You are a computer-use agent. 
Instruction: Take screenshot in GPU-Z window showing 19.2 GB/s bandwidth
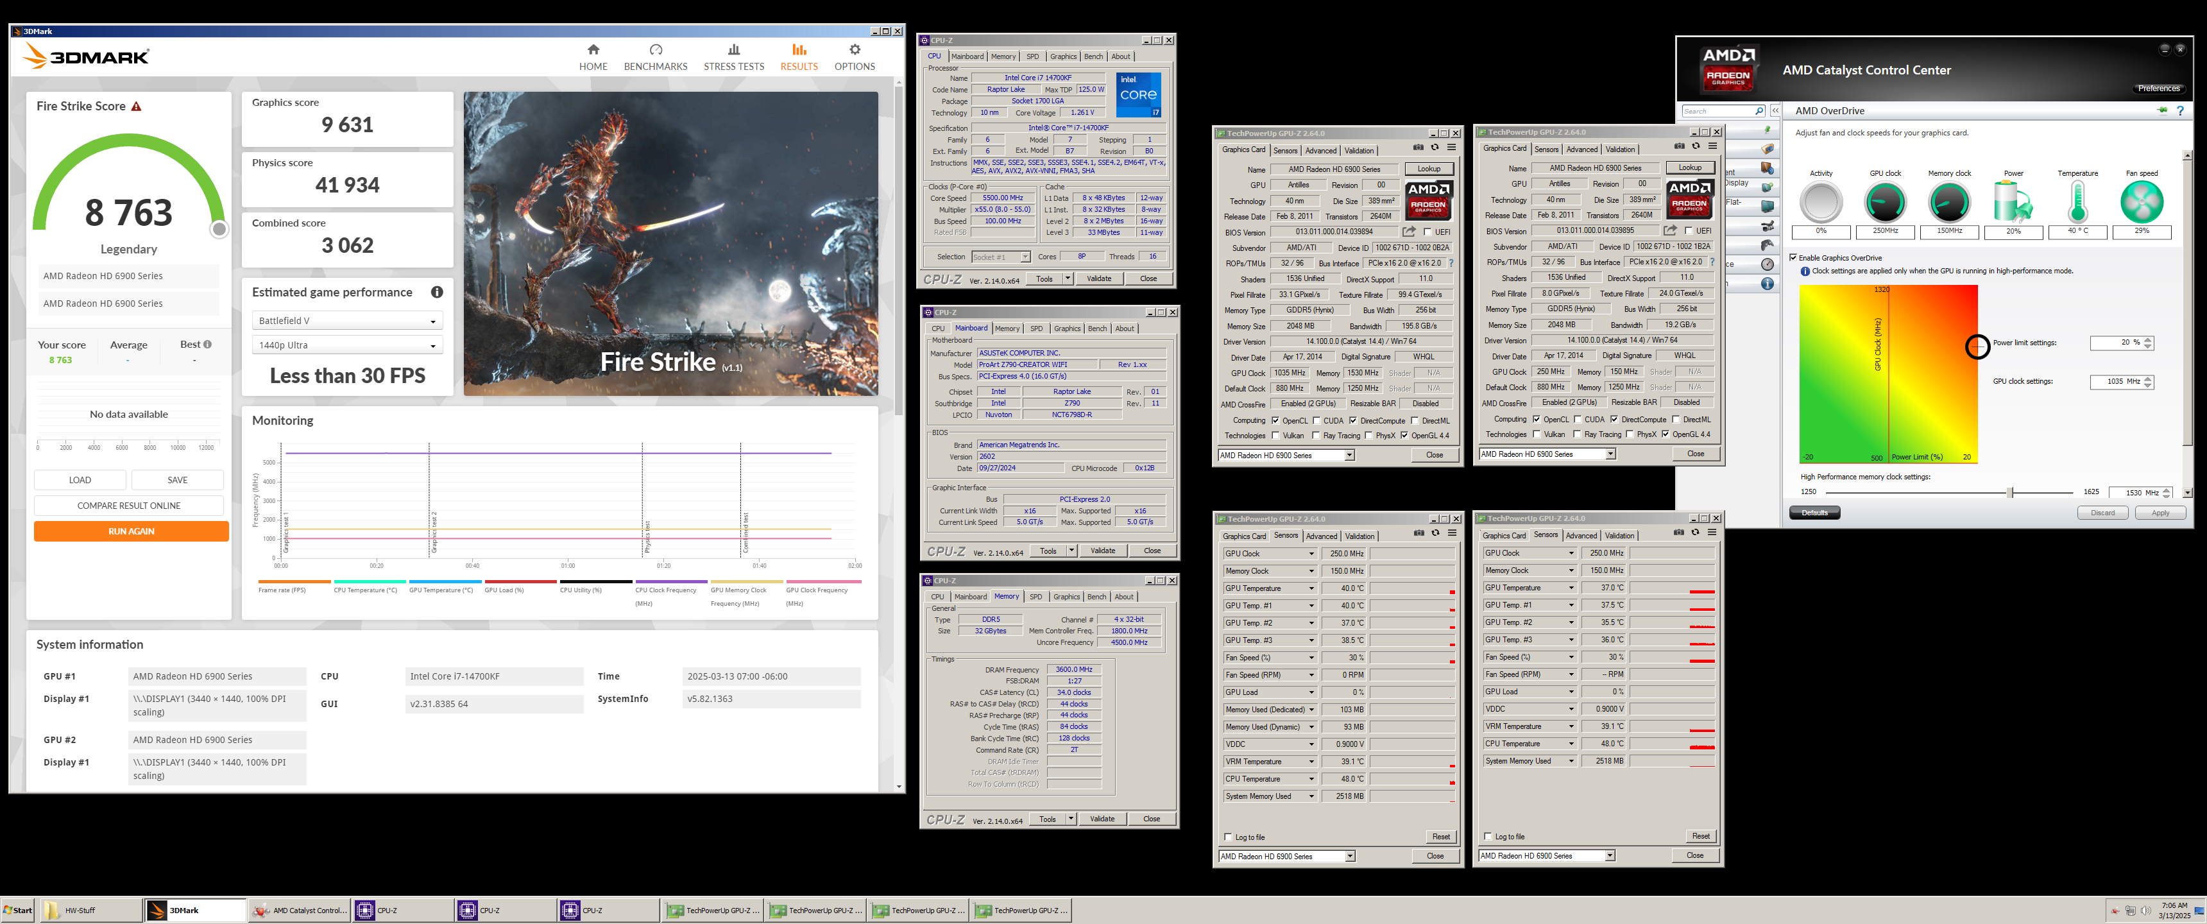1679,146
